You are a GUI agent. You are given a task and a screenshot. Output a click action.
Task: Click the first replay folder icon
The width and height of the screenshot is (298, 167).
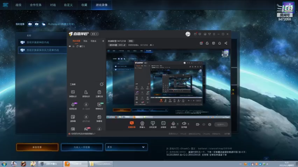click(30, 24)
